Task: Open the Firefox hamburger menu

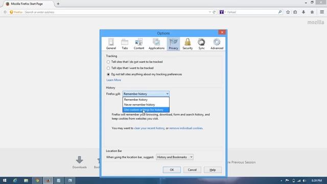Action: click(322, 12)
